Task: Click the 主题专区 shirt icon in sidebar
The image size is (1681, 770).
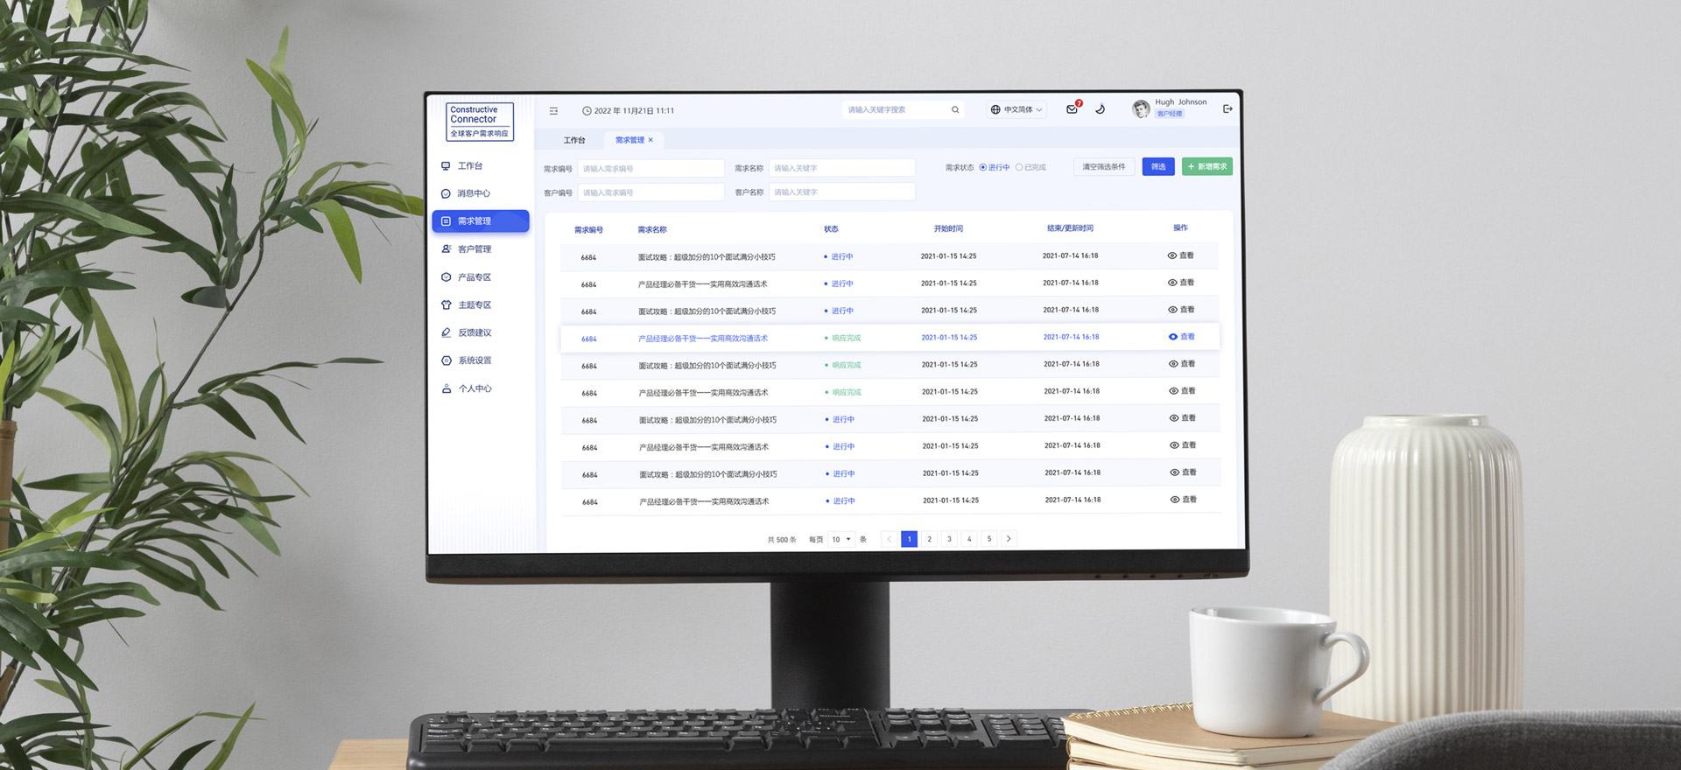Action: (447, 305)
